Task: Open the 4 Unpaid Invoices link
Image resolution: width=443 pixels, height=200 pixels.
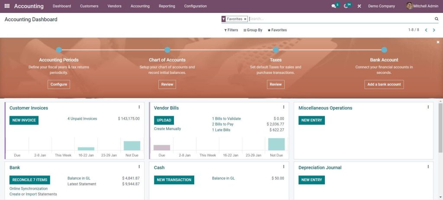Action: point(82,119)
